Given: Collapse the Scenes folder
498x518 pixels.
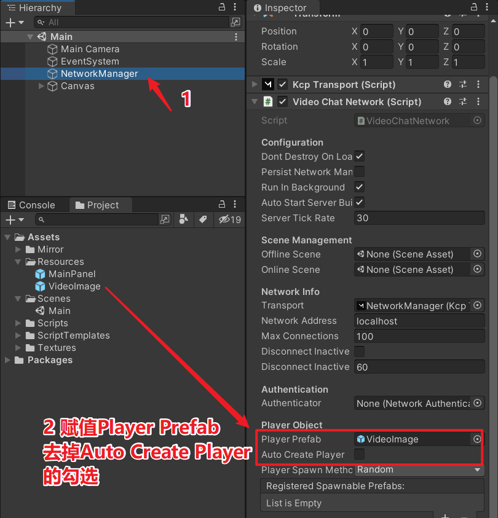Looking at the screenshot, I should [18, 299].
